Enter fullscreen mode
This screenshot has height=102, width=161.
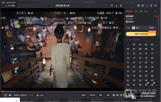tap(121, 95)
